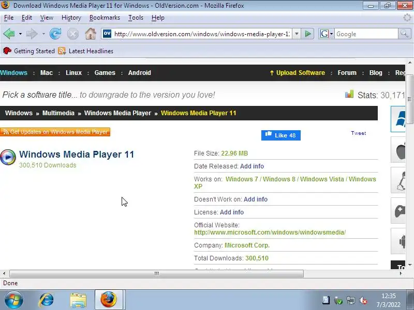Launch Internet Explorer from taskbar
Viewport: 414px width, 310px height.
pos(47,300)
